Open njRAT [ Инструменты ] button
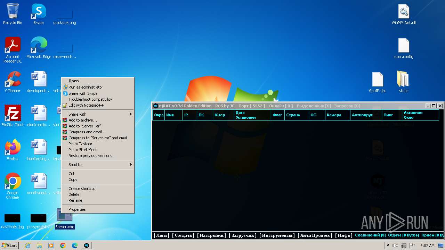 [x=277, y=235]
